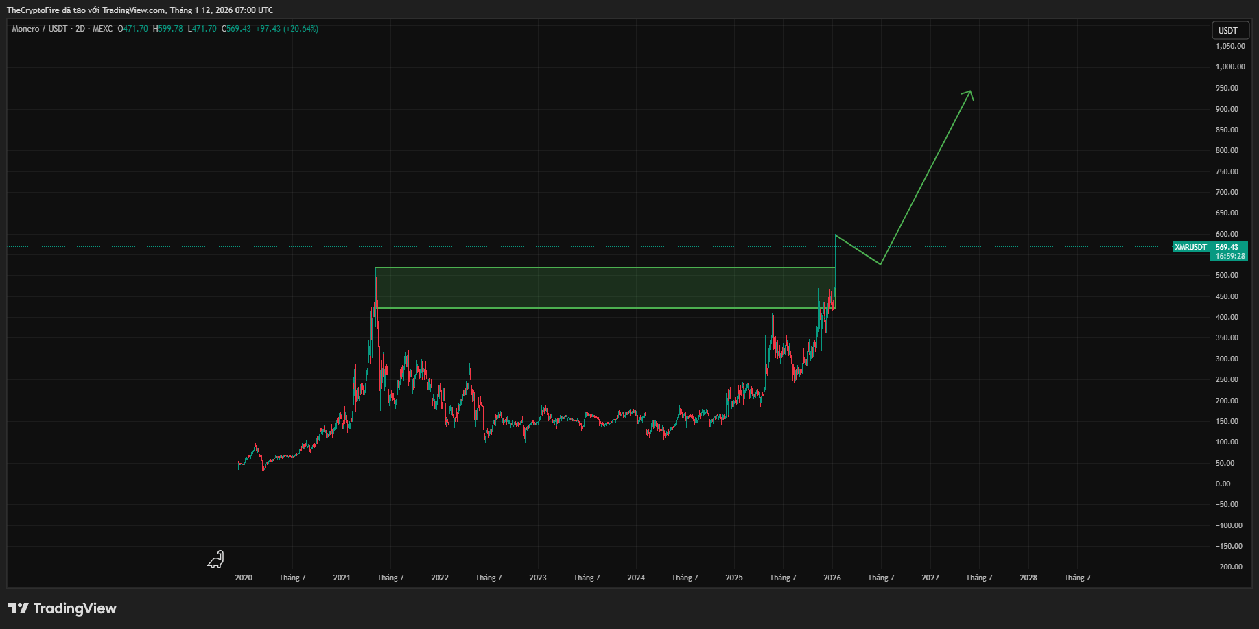Click the close value C569.43 in legend

click(x=237, y=29)
